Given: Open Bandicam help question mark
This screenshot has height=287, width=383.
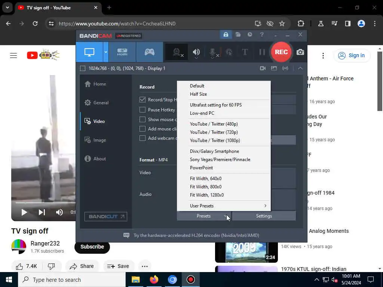Looking at the screenshot, I should [x=261, y=35].
